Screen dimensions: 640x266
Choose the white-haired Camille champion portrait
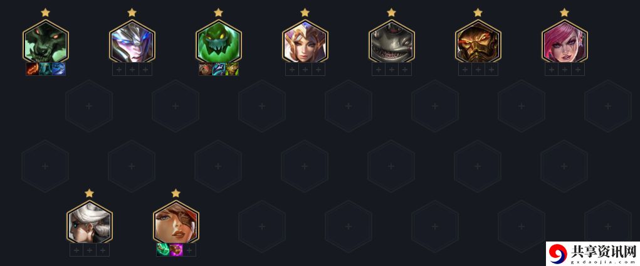[90, 223]
